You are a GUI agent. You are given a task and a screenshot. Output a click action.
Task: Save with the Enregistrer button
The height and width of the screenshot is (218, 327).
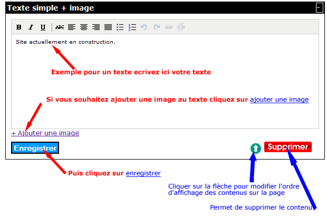coord(35,148)
